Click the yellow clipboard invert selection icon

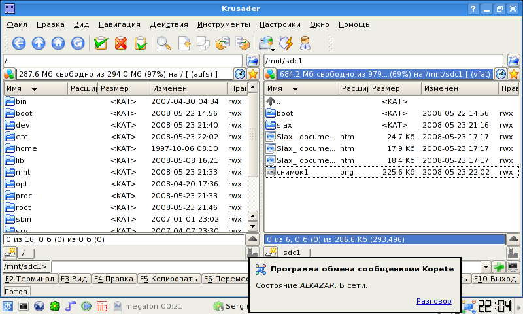tap(141, 43)
